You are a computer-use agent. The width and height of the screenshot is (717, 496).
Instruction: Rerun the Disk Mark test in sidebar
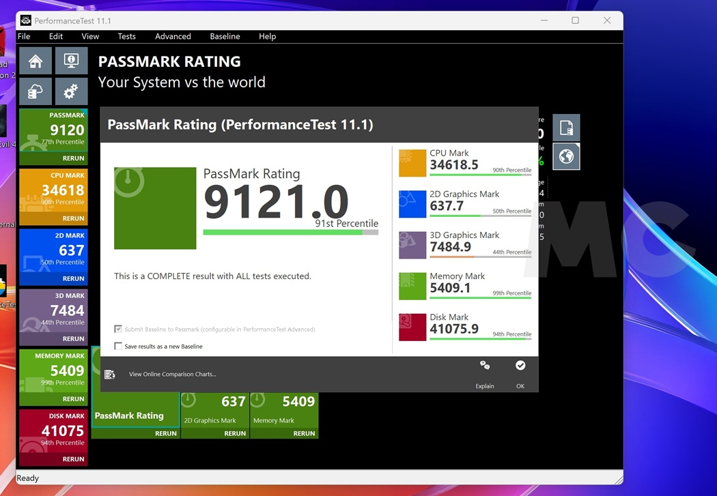point(73,459)
